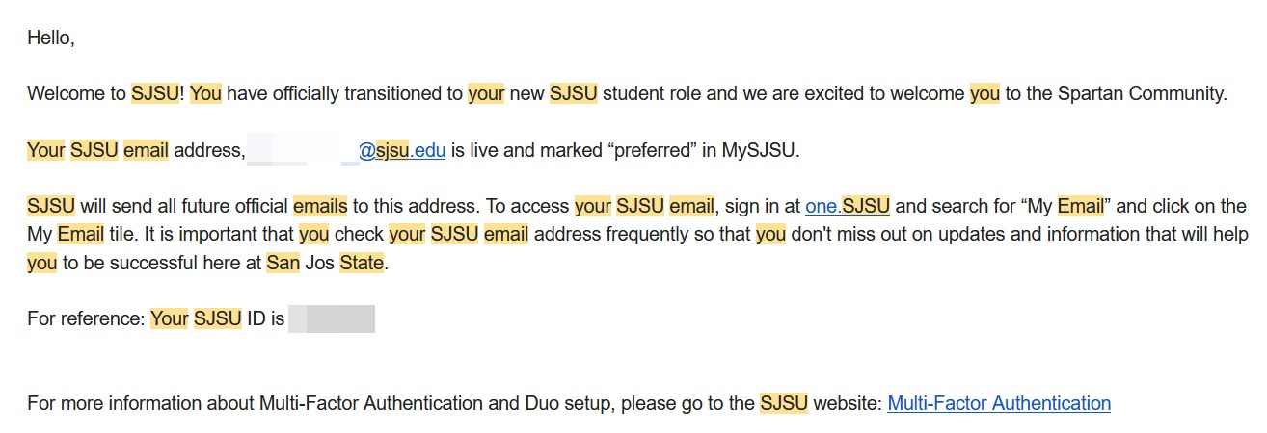Click the words "For reference:"
The width and height of the screenshot is (1267, 433).
[x=86, y=318]
